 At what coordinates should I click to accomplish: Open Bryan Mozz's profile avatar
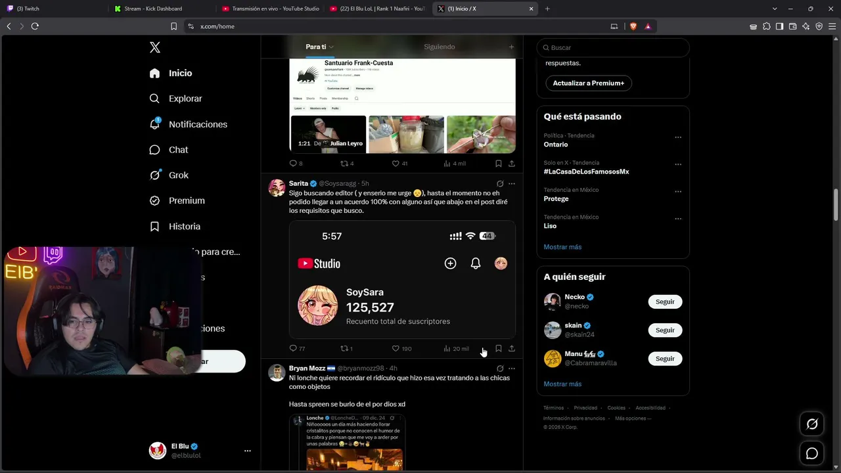tap(277, 372)
